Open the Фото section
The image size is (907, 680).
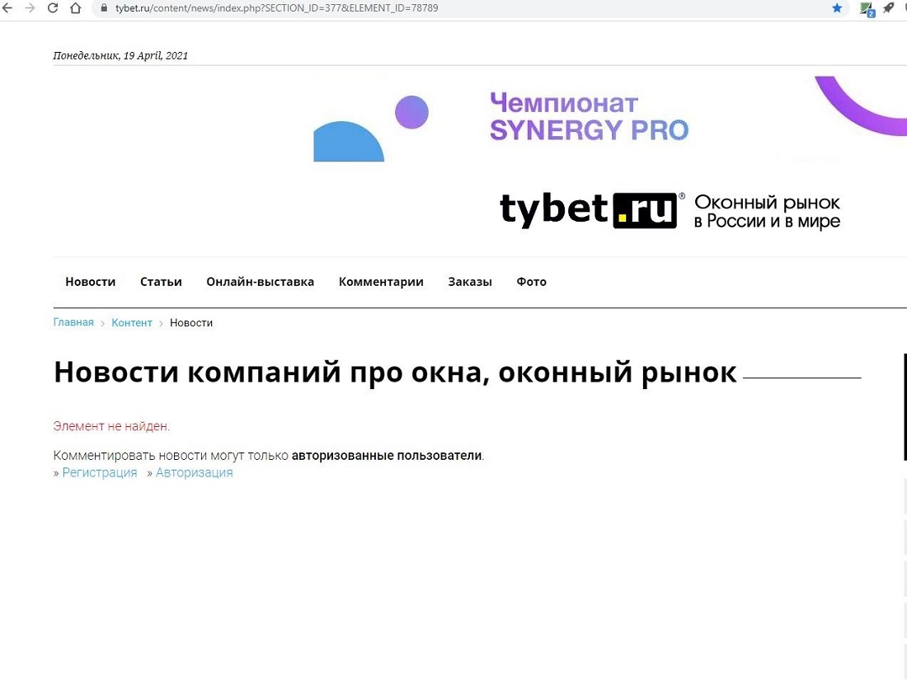point(531,281)
